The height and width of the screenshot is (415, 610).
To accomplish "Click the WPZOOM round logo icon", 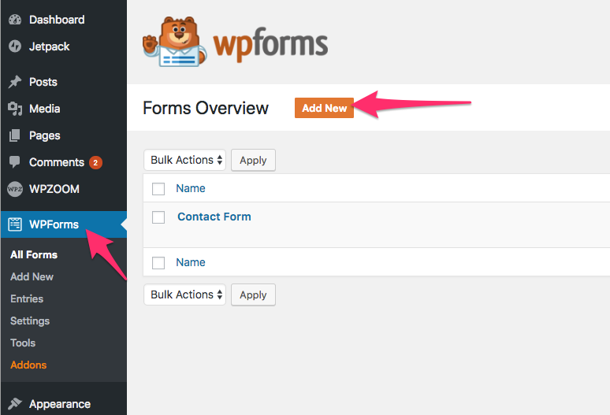I will point(15,189).
